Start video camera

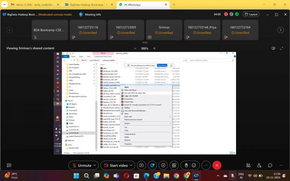point(114,166)
